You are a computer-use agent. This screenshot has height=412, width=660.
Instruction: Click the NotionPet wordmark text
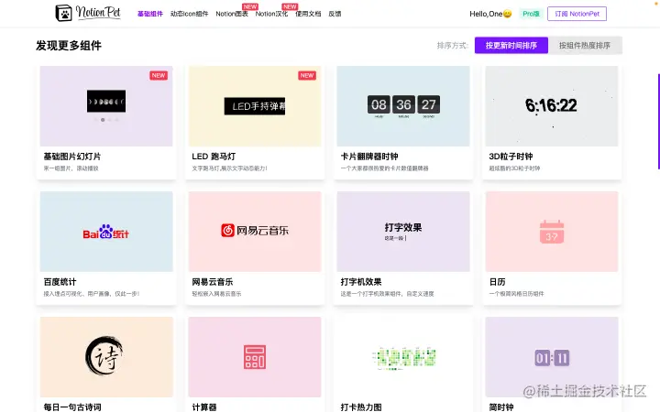coord(98,12)
